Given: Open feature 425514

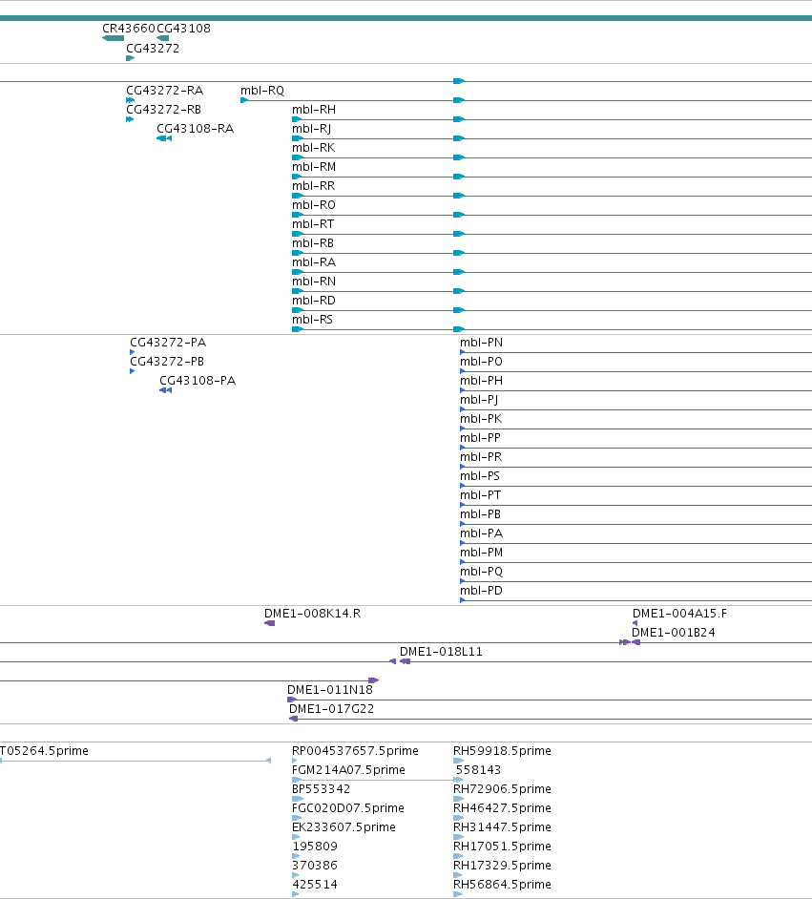Looking at the screenshot, I should pos(315,885).
